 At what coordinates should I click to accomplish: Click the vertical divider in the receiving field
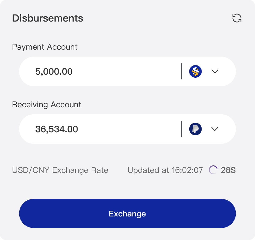point(181,129)
